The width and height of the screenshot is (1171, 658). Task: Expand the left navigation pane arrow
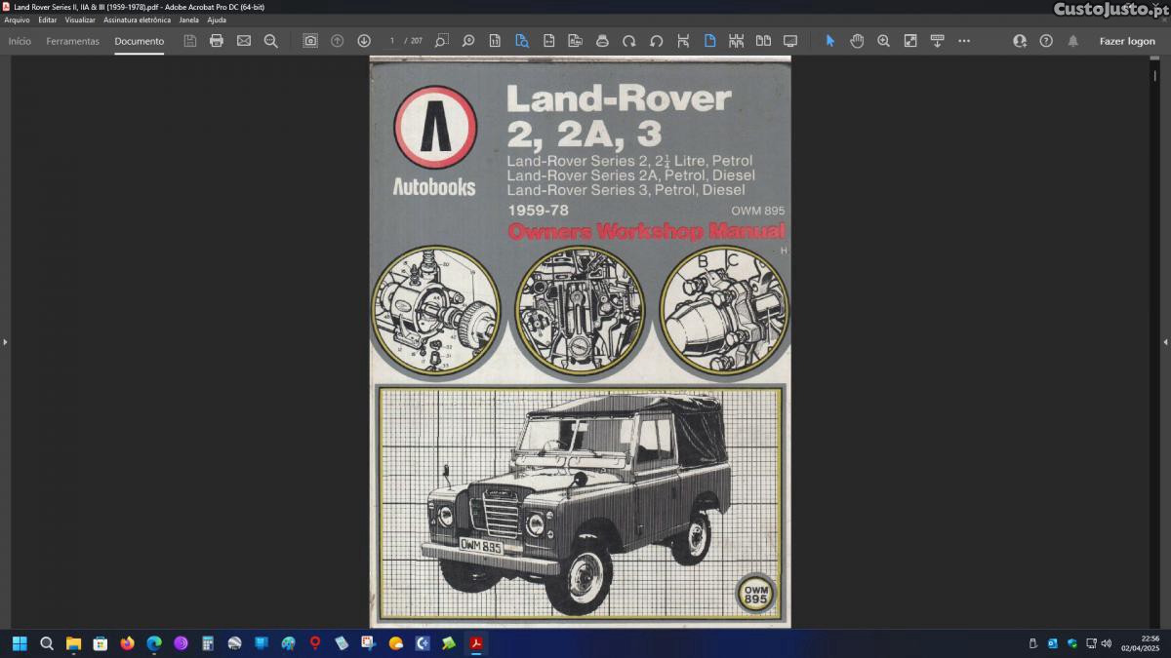[x=5, y=342]
